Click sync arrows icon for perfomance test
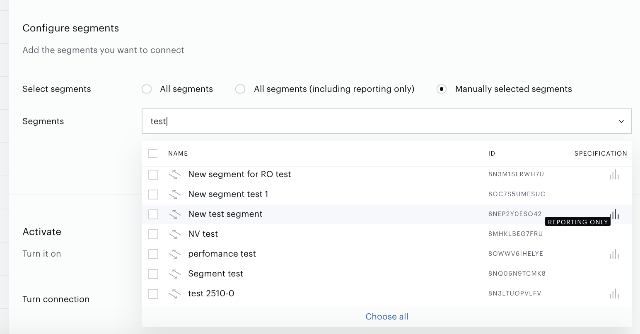 pos(175,254)
